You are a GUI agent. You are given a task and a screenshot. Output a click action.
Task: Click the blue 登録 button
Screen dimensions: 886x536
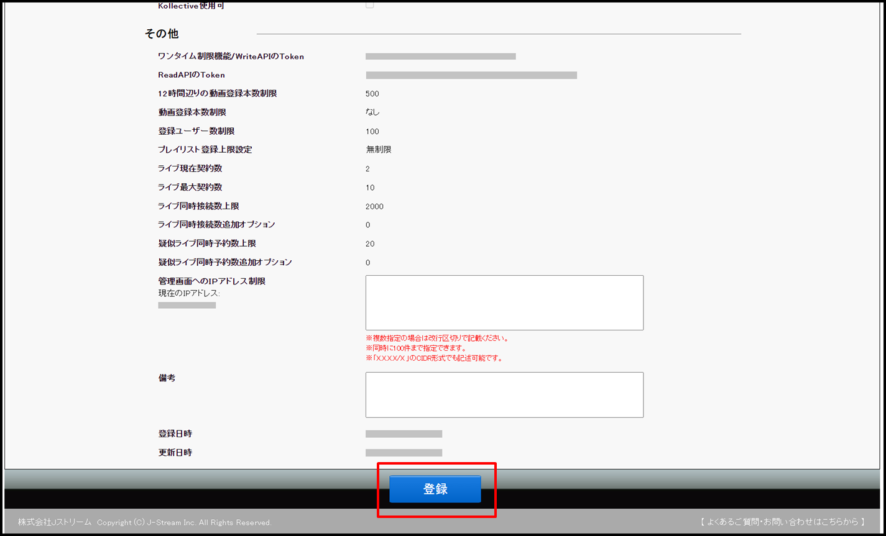(x=435, y=489)
